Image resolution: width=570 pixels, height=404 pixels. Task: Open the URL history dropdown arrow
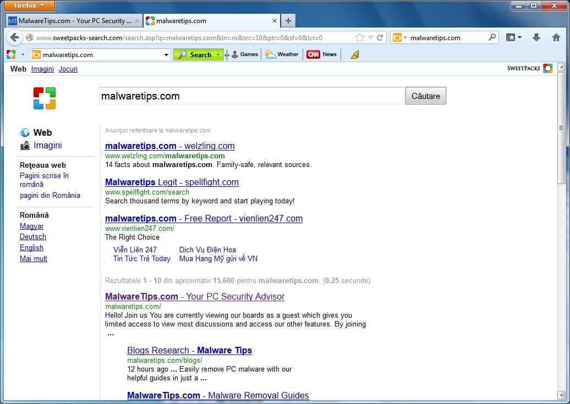(x=370, y=37)
